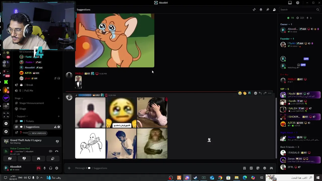
Task: Open the Jerry mouse crying image
Action: [x=115, y=40]
